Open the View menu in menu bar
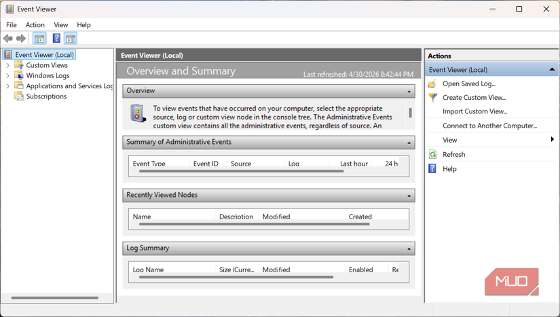This screenshot has width=560, height=317. pyautogui.click(x=60, y=25)
